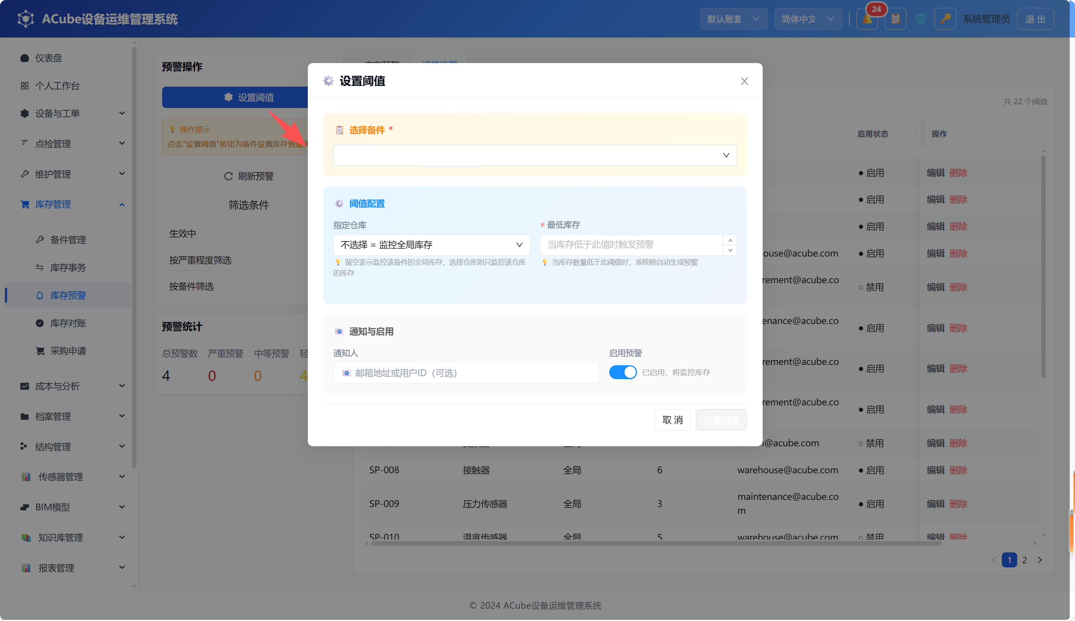Click 删除 in the SP-008 row
This screenshot has width=1075, height=621.
[958, 470]
